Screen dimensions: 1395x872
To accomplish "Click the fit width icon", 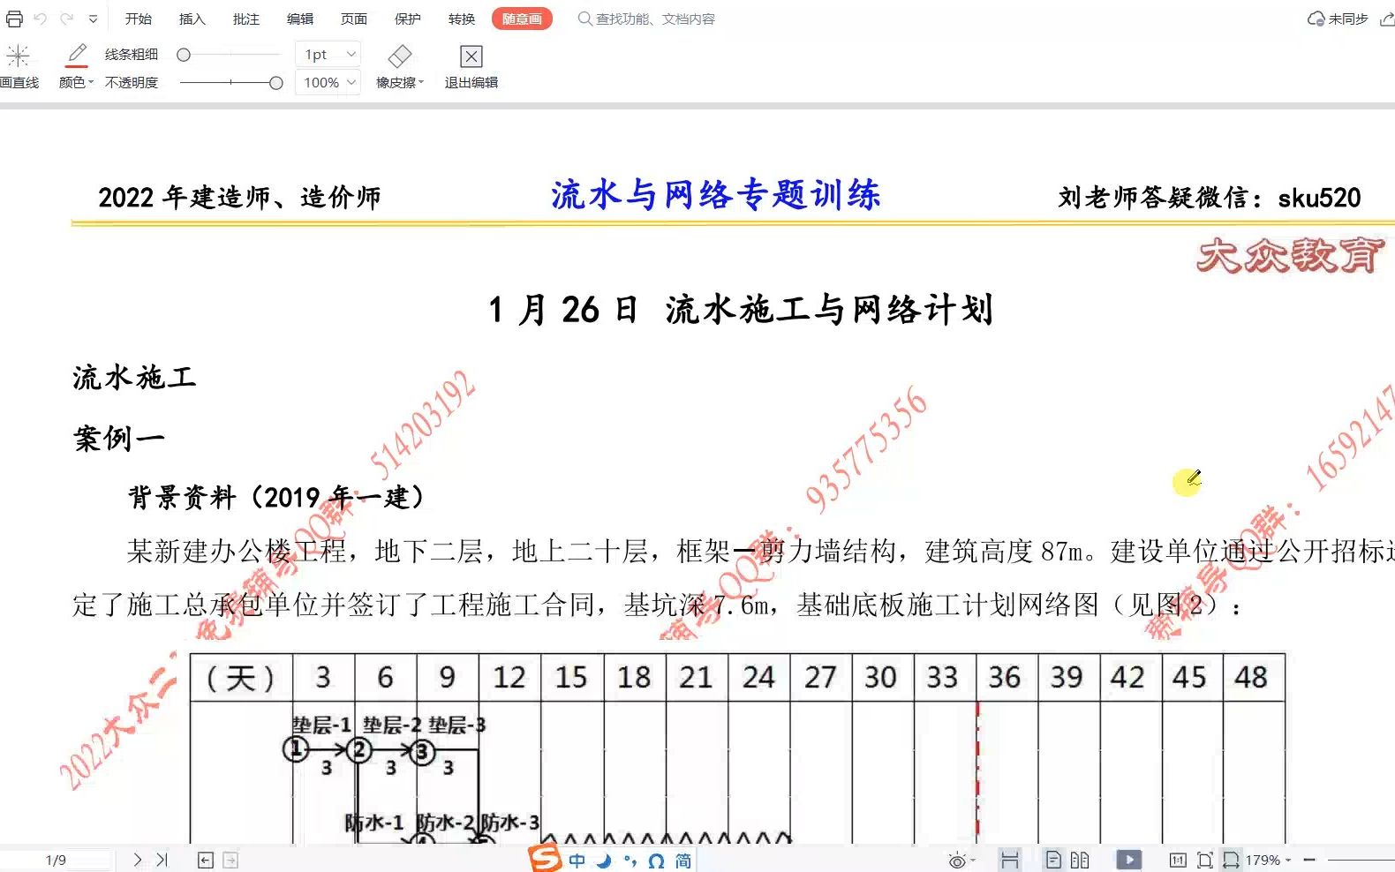I will pos(1231,860).
